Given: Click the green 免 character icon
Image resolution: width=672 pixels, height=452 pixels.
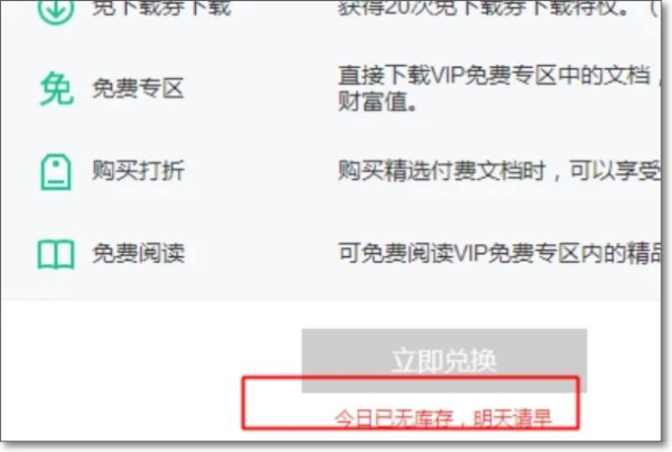Looking at the screenshot, I should coord(56,89).
